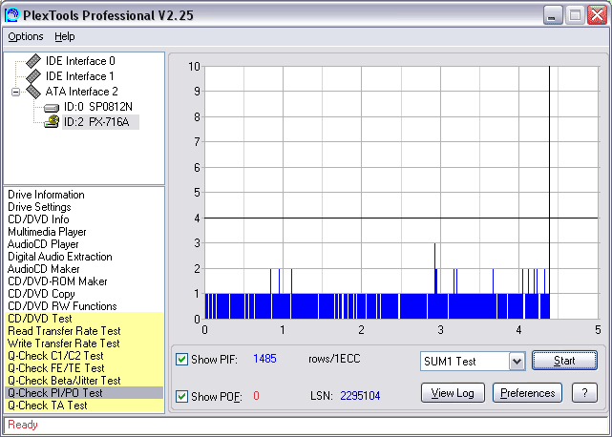Select IDE Interface 0 in device tree
Image resolution: width=612 pixels, height=437 pixels.
(80, 61)
